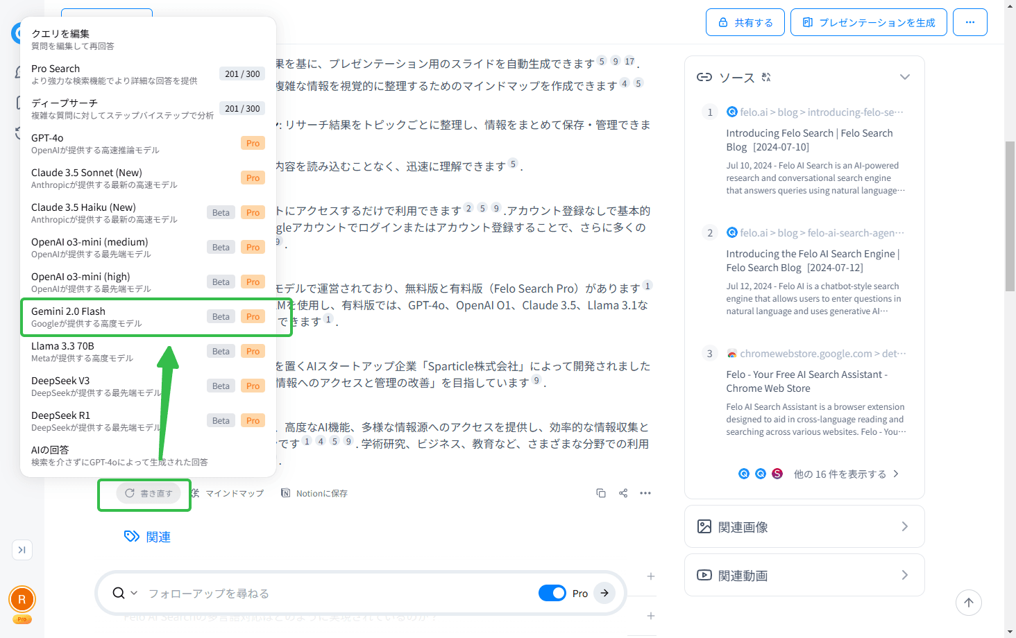Click プレゼンテーションを生成 button
This screenshot has height=638, width=1016.
point(869,22)
